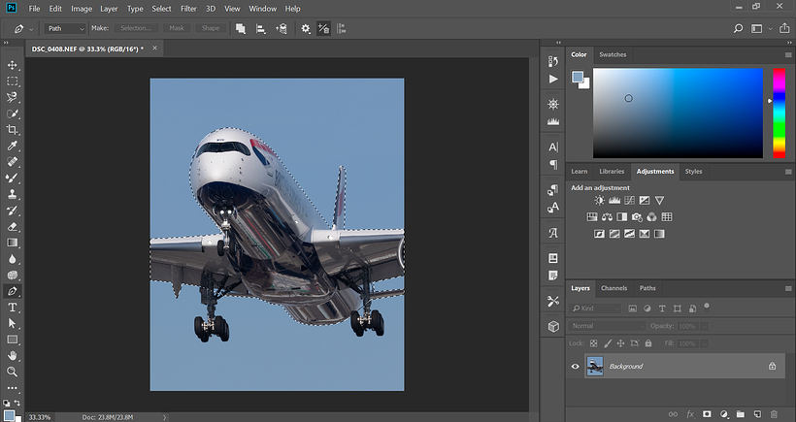Select the Hand tool
The height and width of the screenshot is (422, 796).
point(13,356)
